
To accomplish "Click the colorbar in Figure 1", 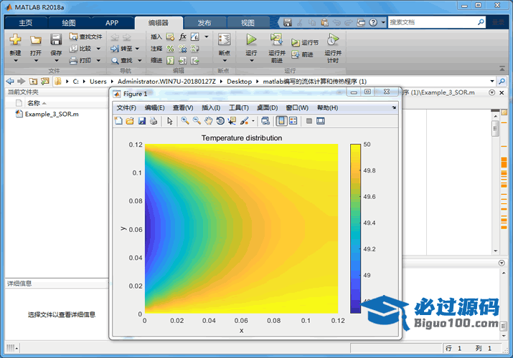I will click(355, 228).
